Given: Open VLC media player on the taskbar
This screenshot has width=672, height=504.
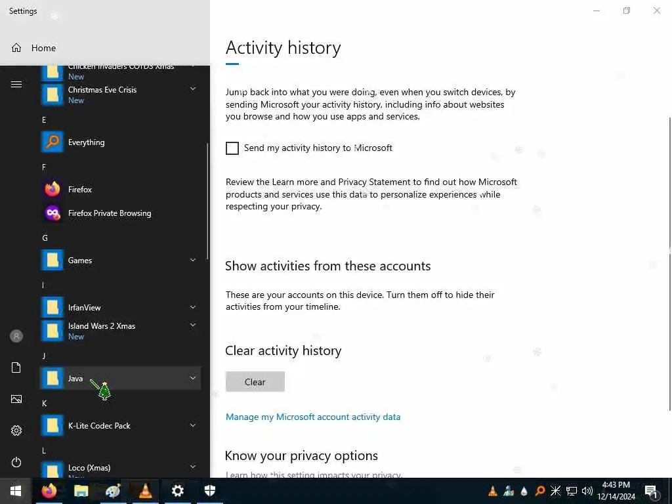Looking at the screenshot, I should pos(145,491).
